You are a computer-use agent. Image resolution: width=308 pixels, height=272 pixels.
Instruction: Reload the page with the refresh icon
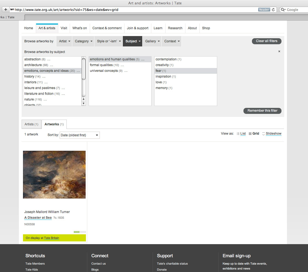click(x=273, y=10)
